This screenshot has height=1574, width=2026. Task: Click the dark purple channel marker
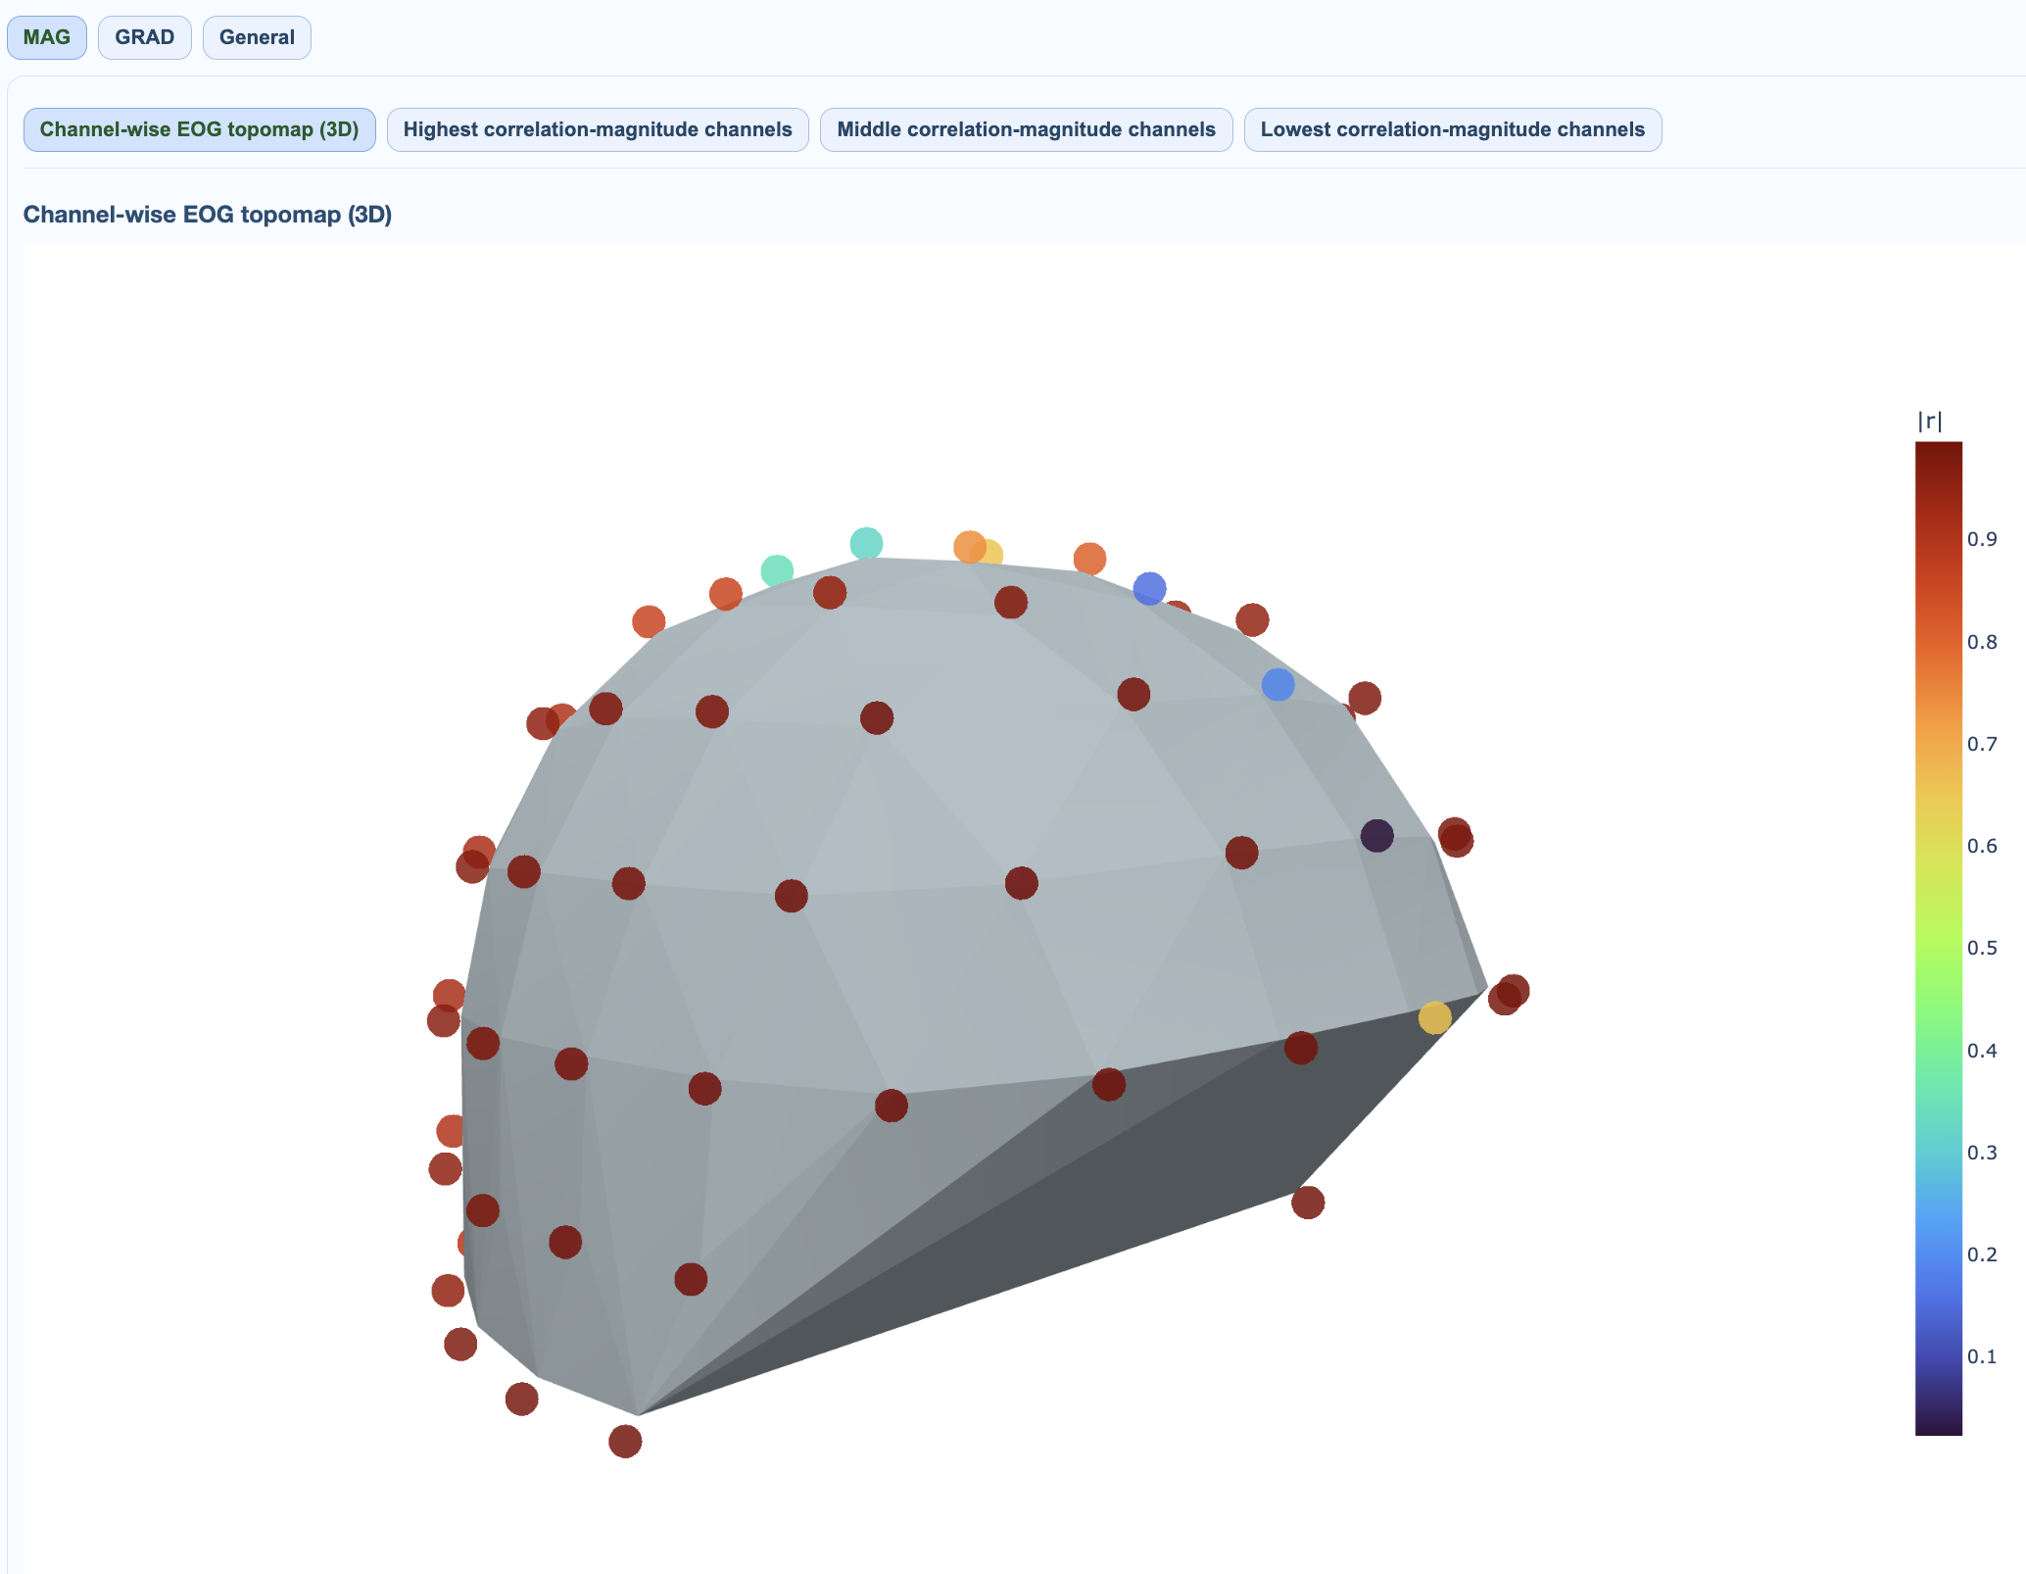click(1376, 836)
